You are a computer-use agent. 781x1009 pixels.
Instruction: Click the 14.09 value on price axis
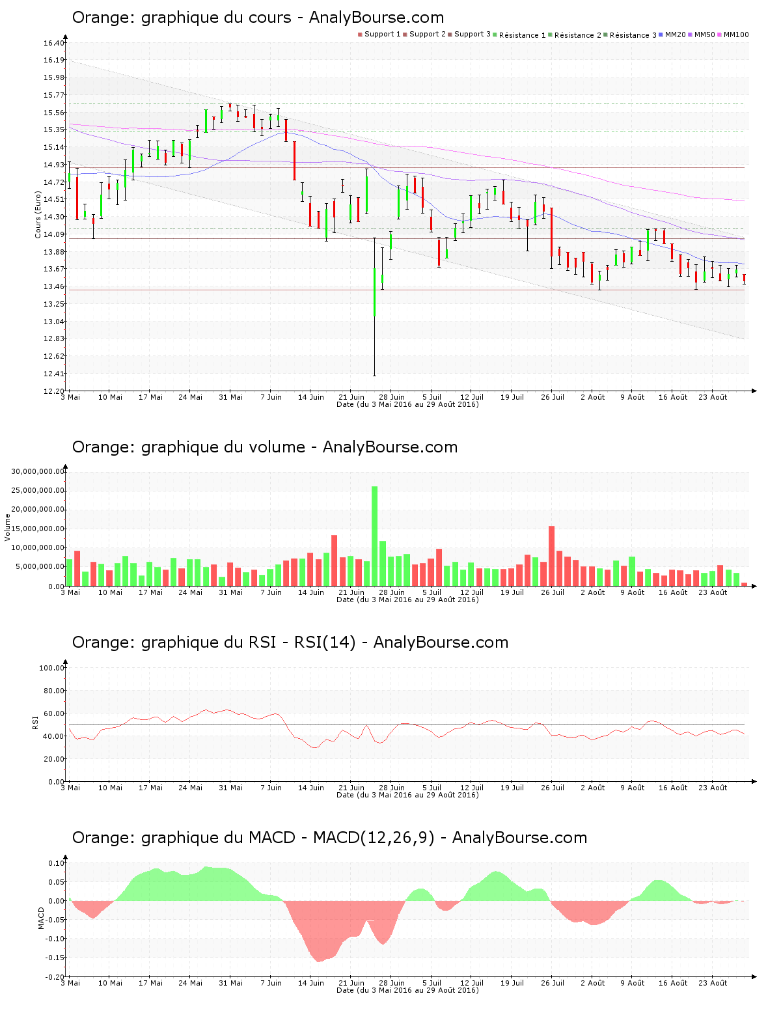click(x=54, y=234)
